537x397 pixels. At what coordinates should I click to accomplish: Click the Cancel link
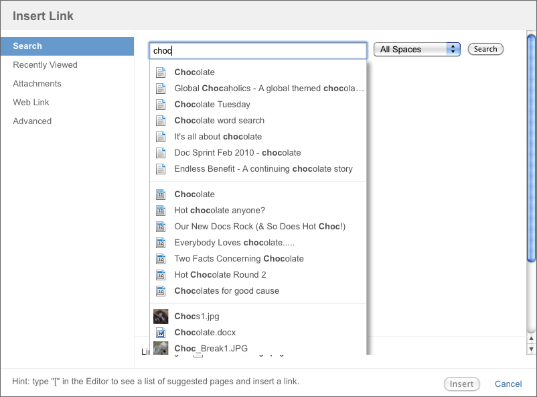tap(508, 384)
